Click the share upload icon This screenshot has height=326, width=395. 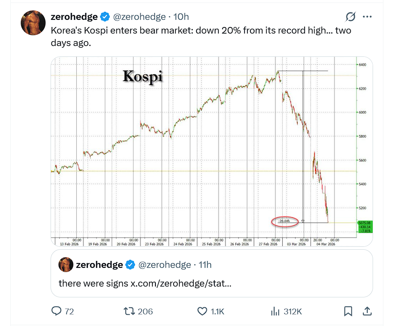point(367,311)
